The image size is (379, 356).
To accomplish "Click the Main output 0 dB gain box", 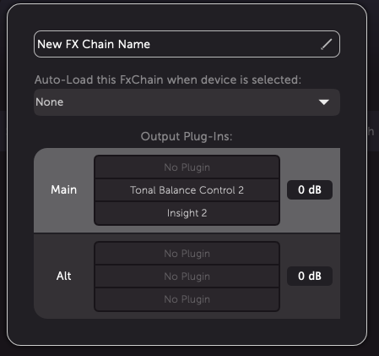I will [x=310, y=189].
